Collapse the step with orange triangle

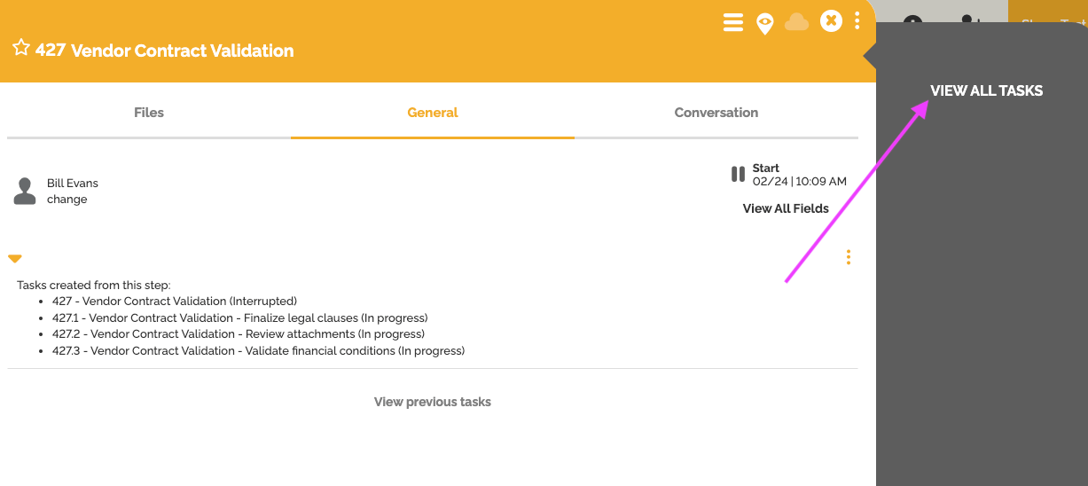(x=15, y=259)
